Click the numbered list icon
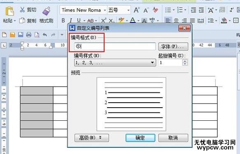240x154 pixels. click(x=180, y=10)
